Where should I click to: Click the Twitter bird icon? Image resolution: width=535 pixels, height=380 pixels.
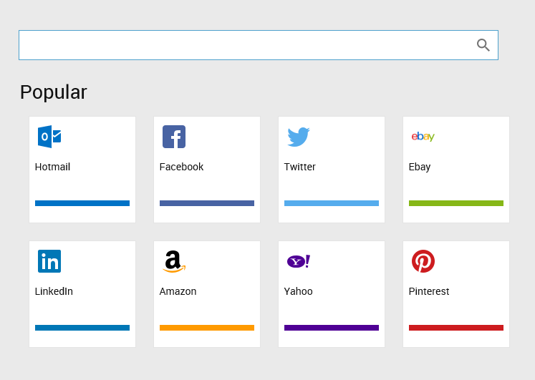point(298,137)
